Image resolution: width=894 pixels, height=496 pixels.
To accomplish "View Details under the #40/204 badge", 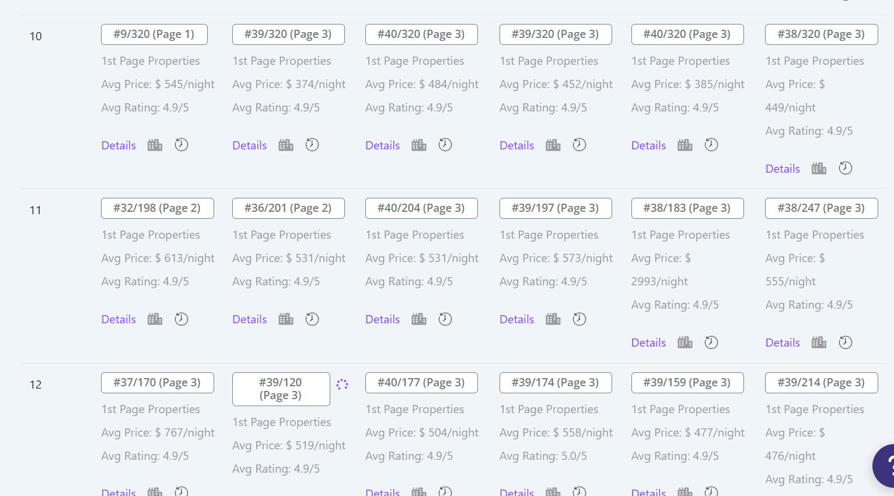I will pyautogui.click(x=383, y=319).
